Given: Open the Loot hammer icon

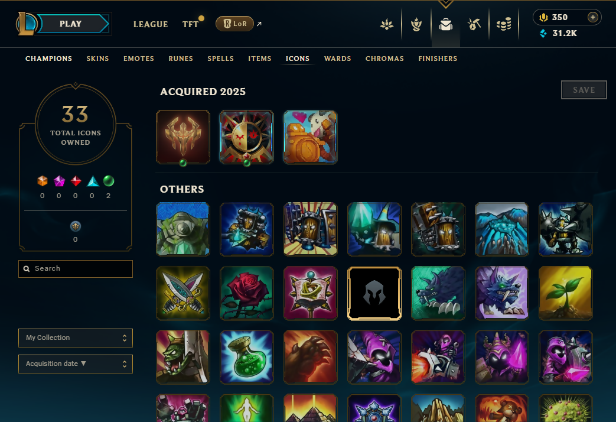Looking at the screenshot, I should [x=474, y=24].
